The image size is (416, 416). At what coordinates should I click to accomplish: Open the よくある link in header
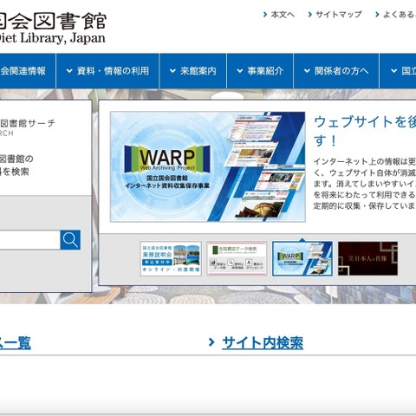[x=400, y=15]
